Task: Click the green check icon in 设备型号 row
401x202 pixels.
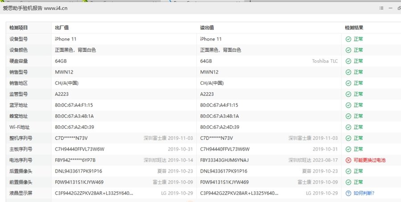Action: click(348, 39)
